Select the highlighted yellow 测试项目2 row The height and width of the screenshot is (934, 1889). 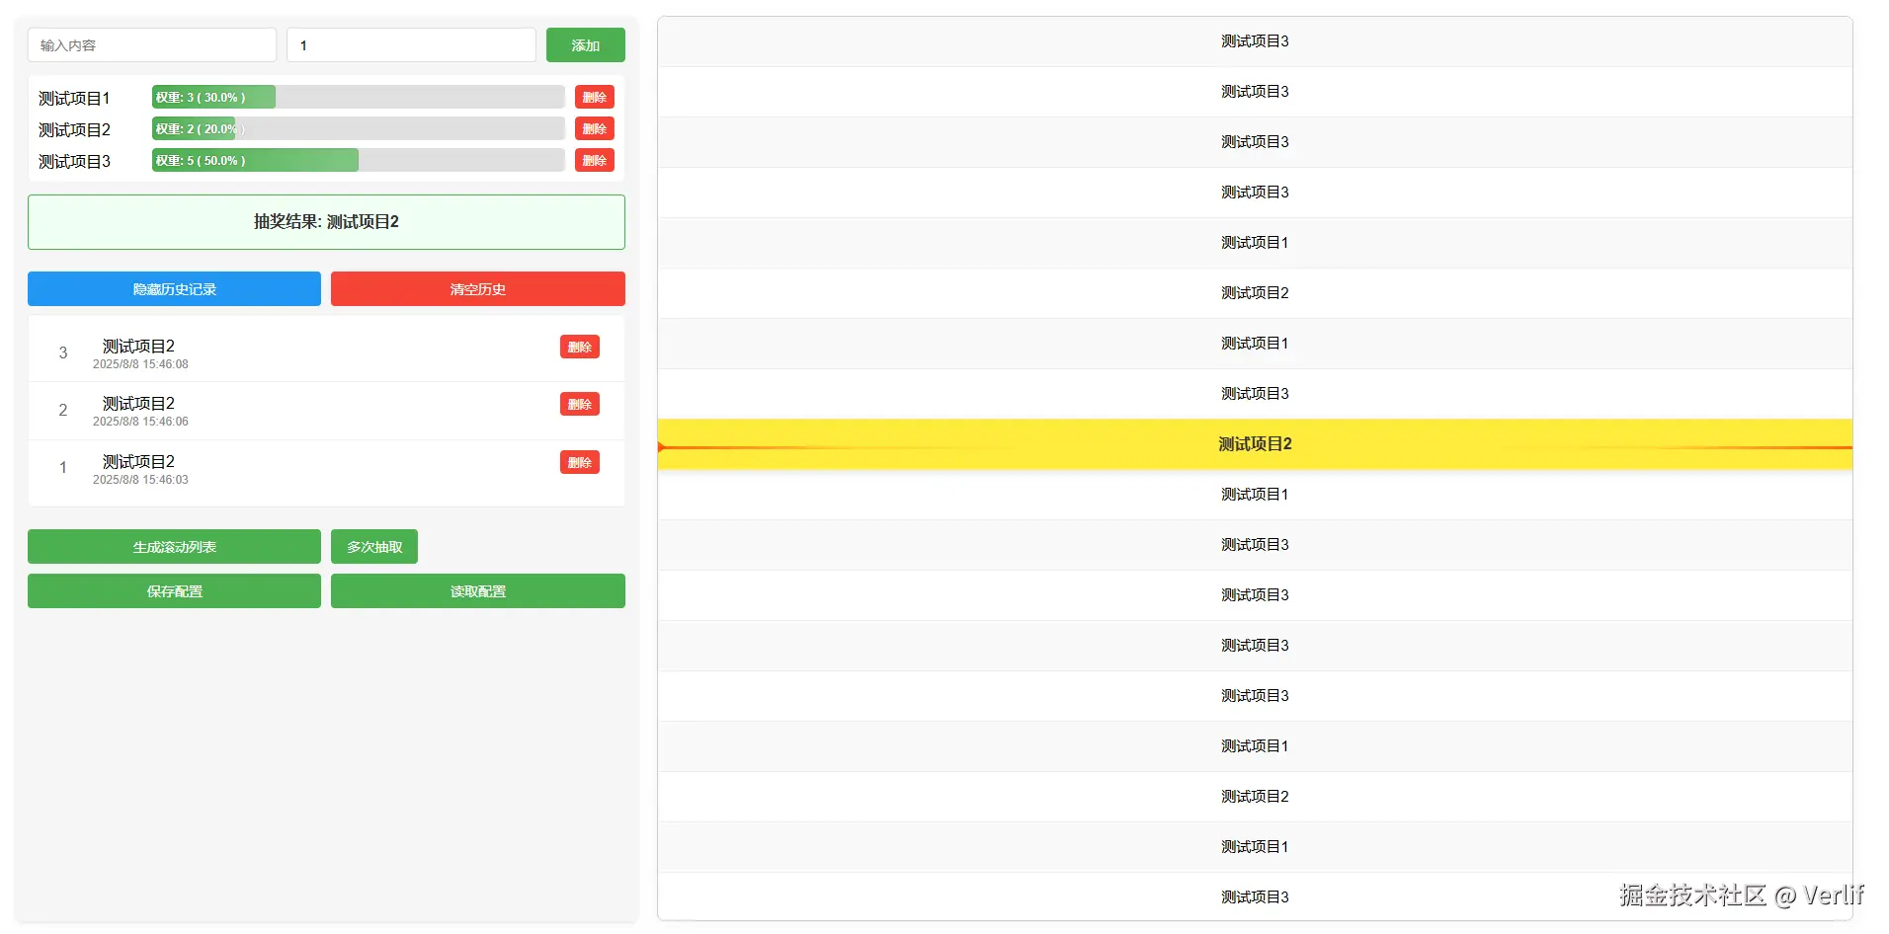pyautogui.click(x=1255, y=444)
